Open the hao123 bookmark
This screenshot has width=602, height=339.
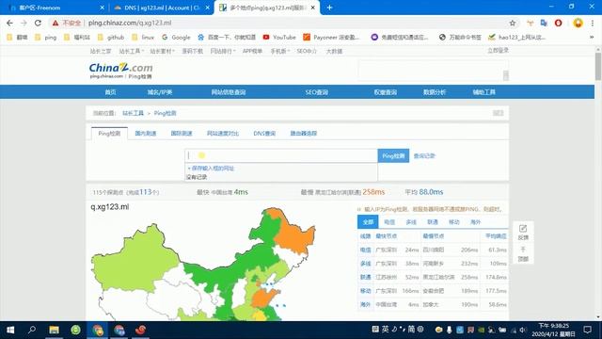[516, 38]
